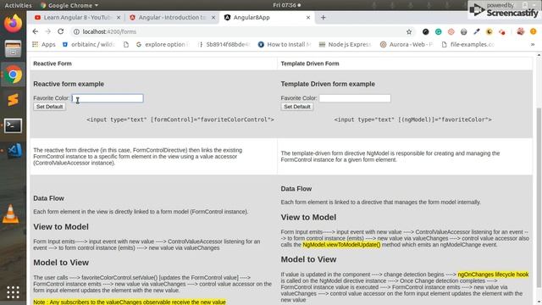The image size is (542, 305).
Task: Click the Template Driven form example heading
Action: pos(328,84)
